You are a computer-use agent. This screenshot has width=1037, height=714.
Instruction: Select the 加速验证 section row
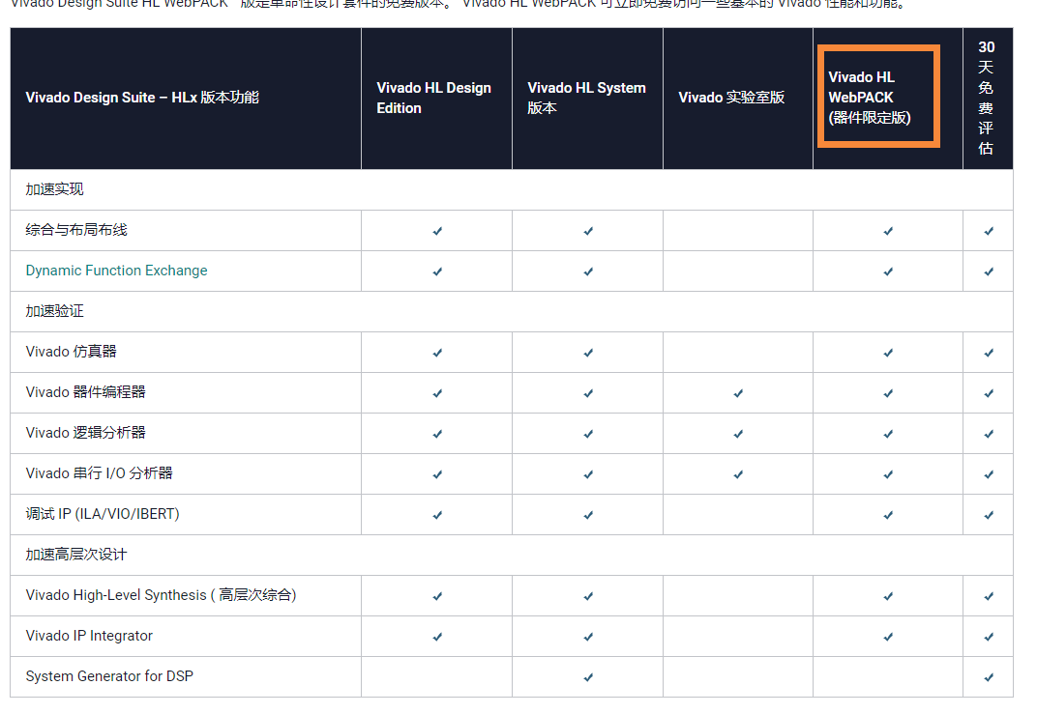(x=511, y=311)
